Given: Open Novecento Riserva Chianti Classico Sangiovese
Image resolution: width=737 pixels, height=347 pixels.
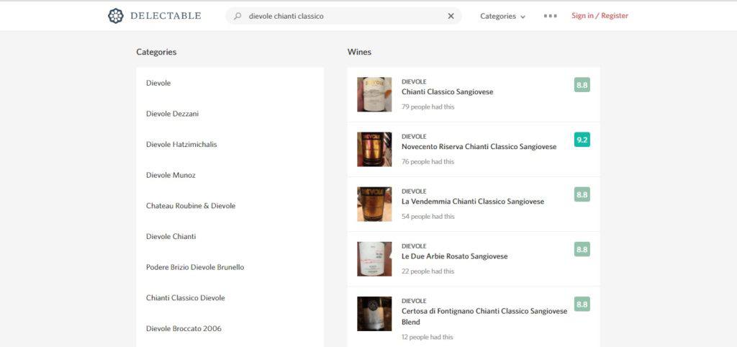Looking at the screenshot, I should click(479, 147).
